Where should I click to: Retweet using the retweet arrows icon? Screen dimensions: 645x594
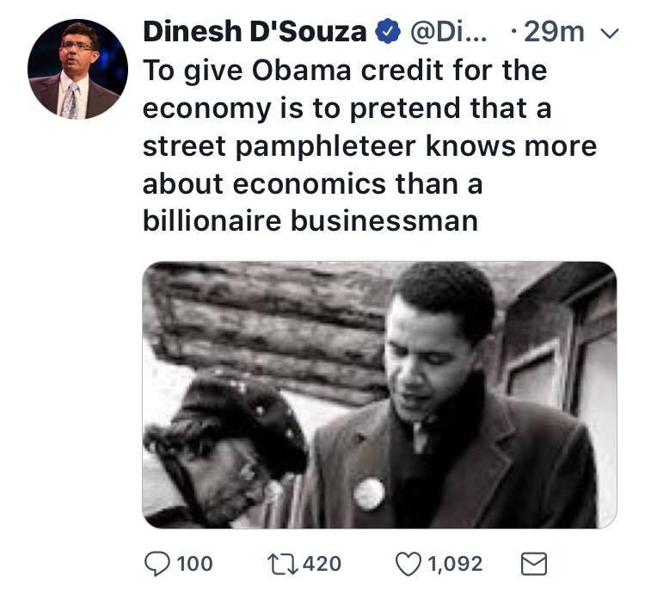pos(282,564)
